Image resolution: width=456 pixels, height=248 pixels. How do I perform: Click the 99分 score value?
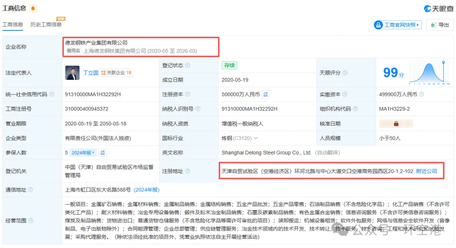[x=394, y=73]
